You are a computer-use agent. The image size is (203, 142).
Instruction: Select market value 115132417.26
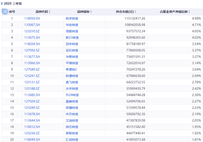click(x=135, y=18)
